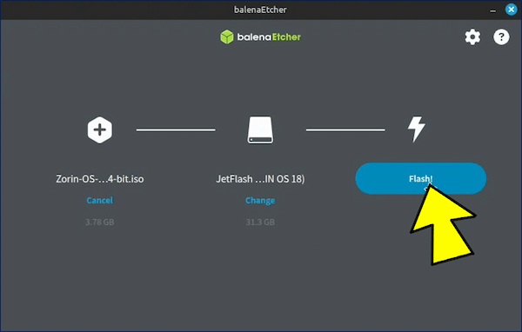Open the settings gear icon
Image resolution: width=522 pixels, height=332 pixels.
[x=472, y=37]
